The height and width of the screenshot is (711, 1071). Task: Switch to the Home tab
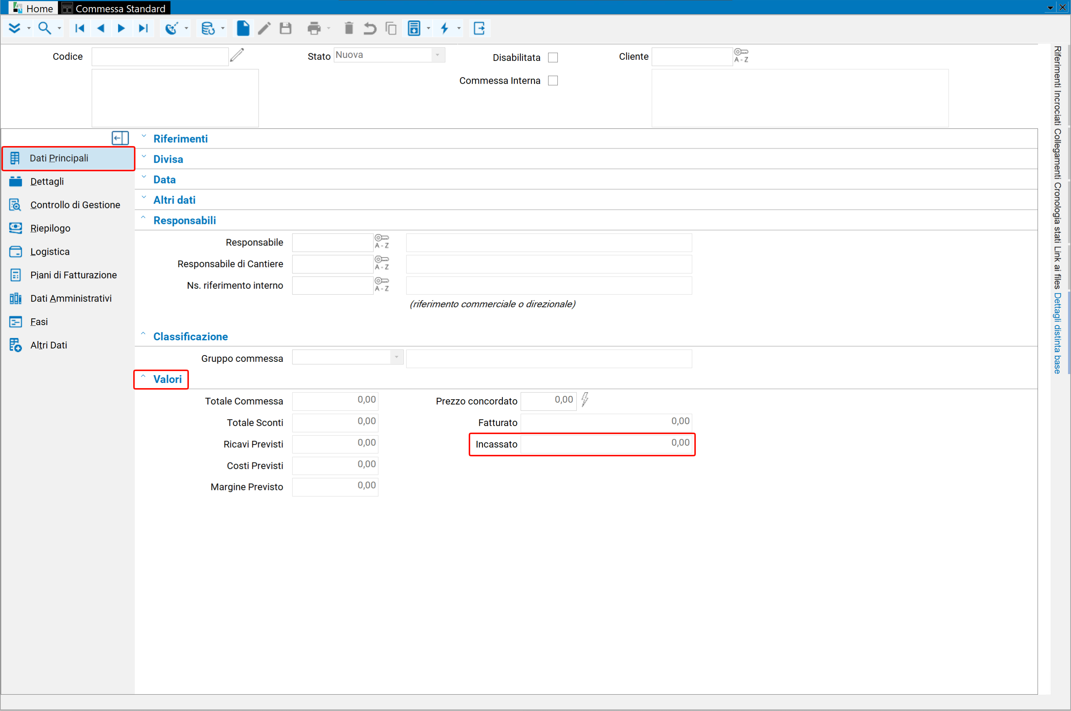(33, 8)
